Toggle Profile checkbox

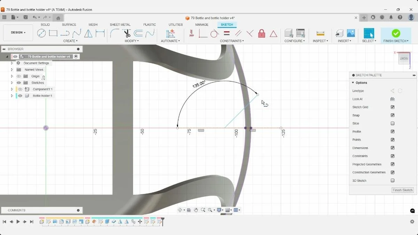pyautogui.click(x=393, y=132)
